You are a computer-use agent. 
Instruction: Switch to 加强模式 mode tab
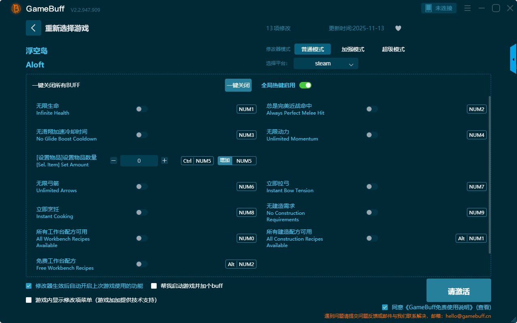click(353, 49)
